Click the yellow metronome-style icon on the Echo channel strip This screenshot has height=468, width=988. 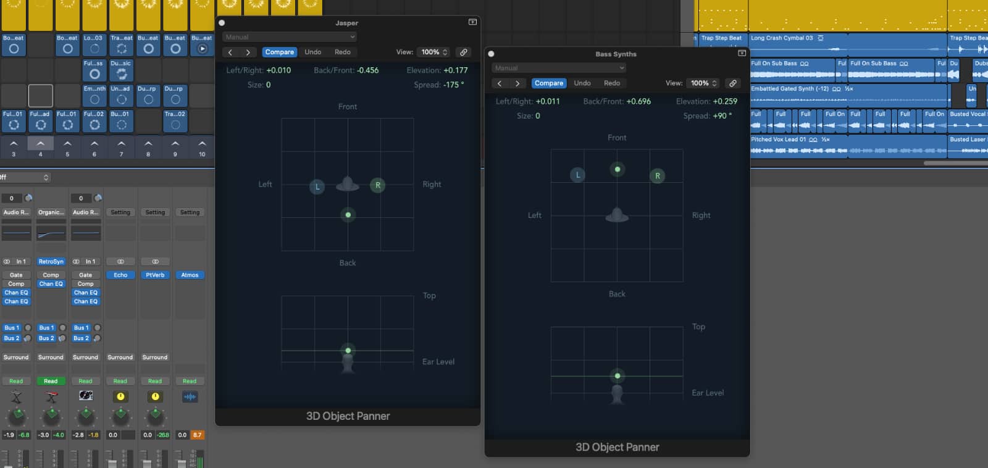point(120,396)
